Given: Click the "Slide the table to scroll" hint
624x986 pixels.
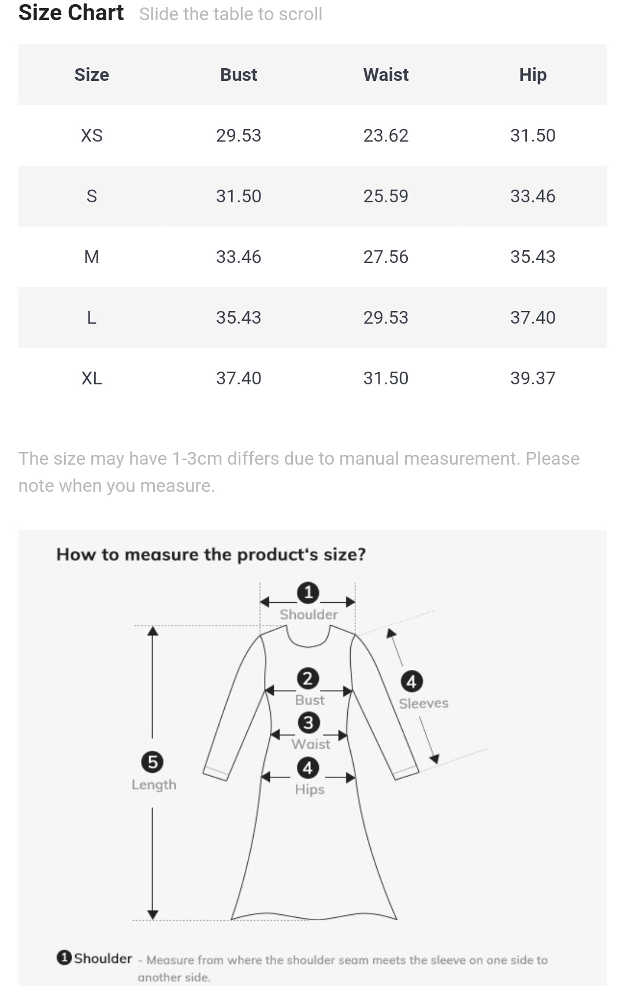Looking at the screenshot, I should point(231,14).
